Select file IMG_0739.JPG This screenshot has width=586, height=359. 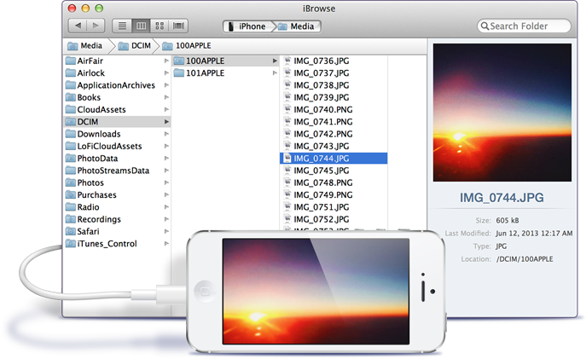pos(334,97)
